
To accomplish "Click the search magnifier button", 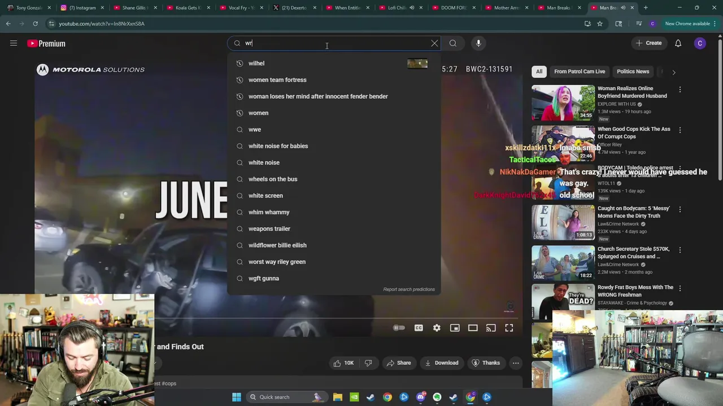I will click(453, 43).
